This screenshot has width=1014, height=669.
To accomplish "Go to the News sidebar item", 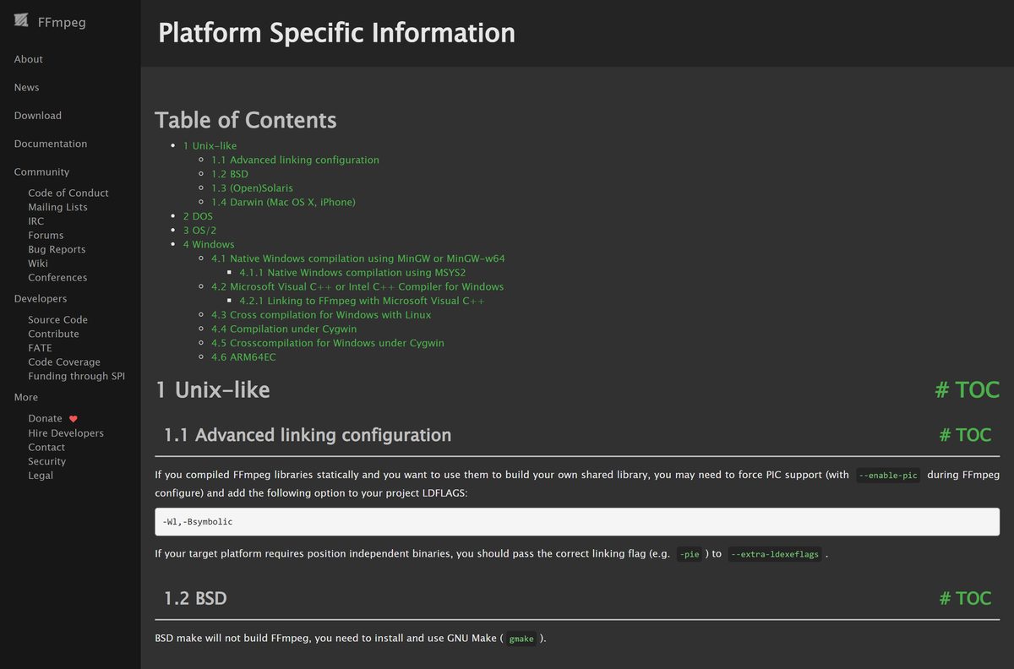I will [x=27, y=87].
